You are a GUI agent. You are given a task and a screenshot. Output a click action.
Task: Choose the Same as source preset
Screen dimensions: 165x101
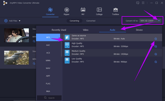(112, 37)
